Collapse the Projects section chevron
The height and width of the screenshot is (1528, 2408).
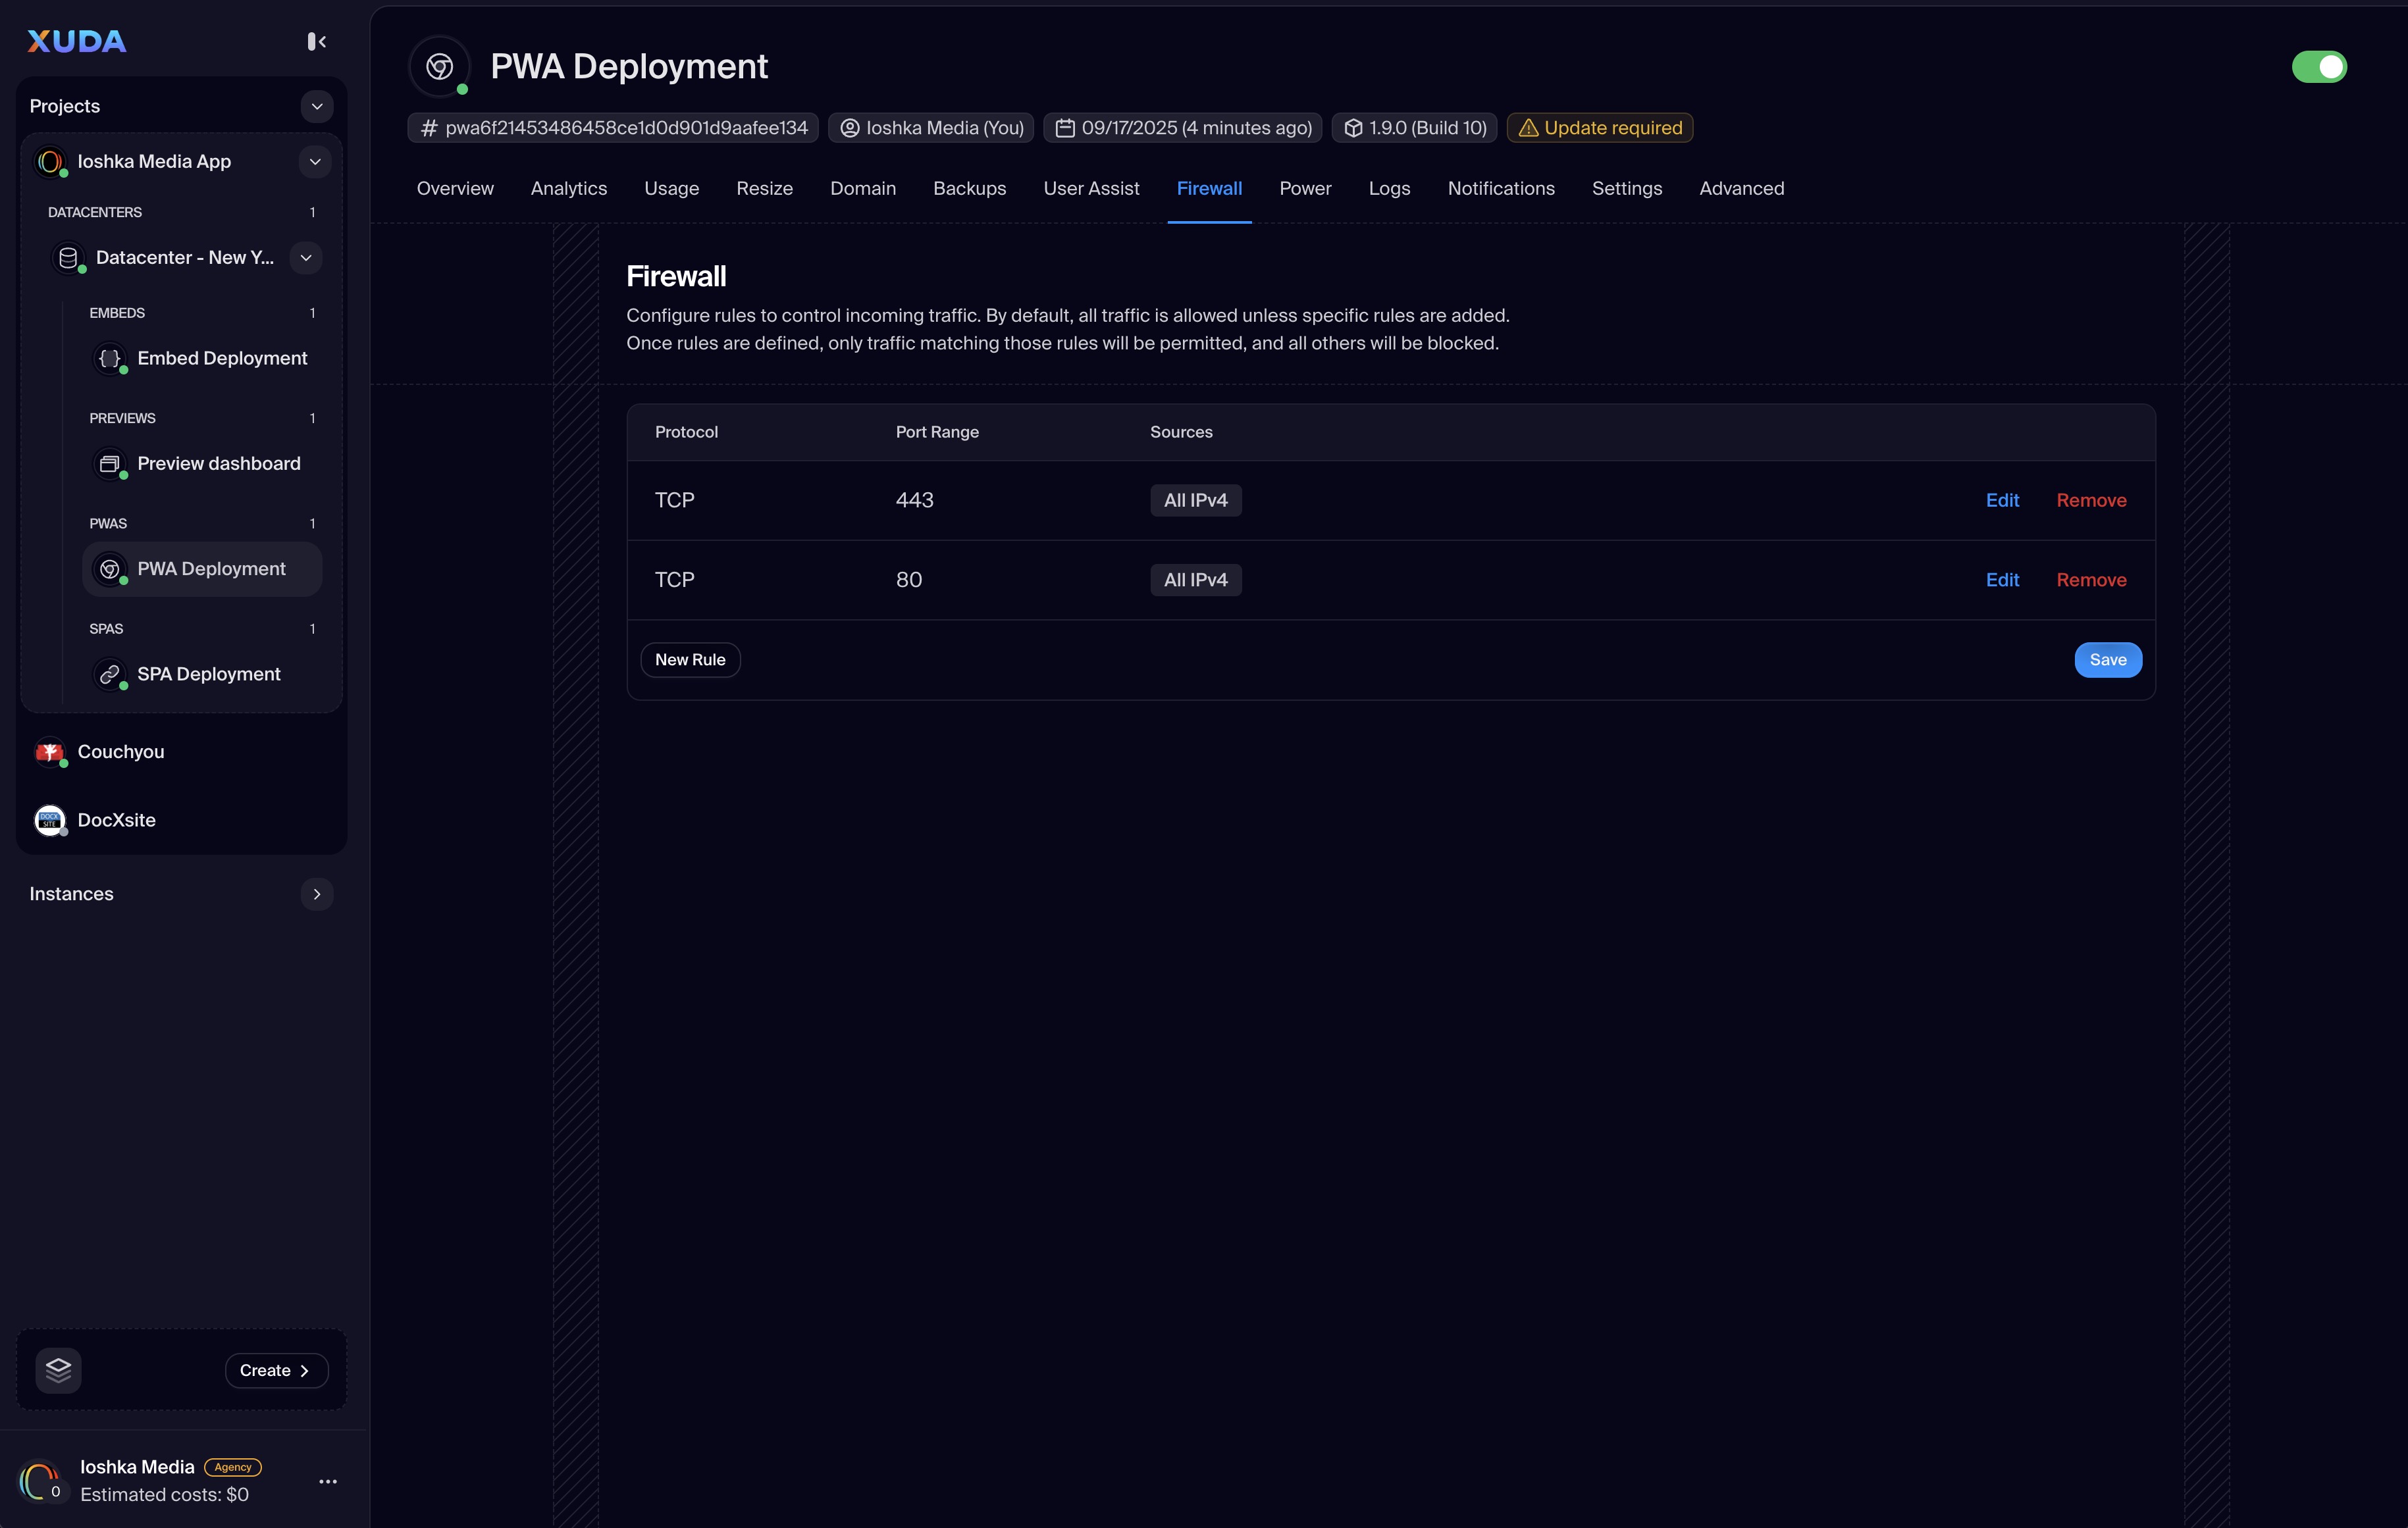(x=317, y=106)
